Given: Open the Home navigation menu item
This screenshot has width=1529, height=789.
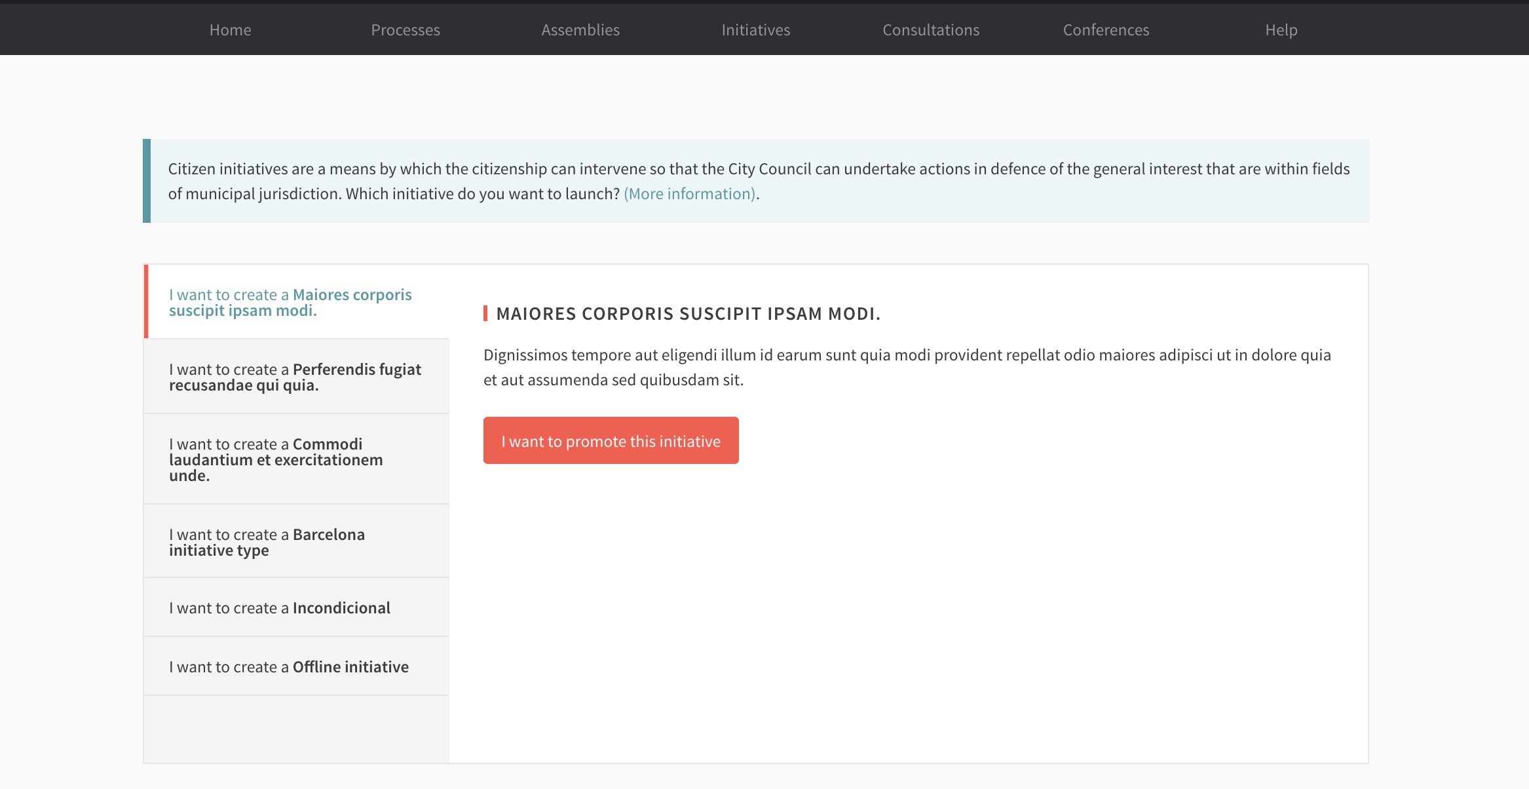Looking at the screenshot, I should [x=230, y=29].
